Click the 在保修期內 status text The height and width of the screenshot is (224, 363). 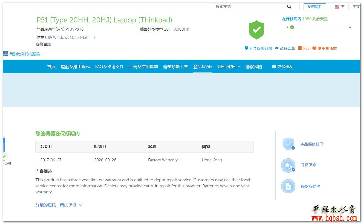292,19
